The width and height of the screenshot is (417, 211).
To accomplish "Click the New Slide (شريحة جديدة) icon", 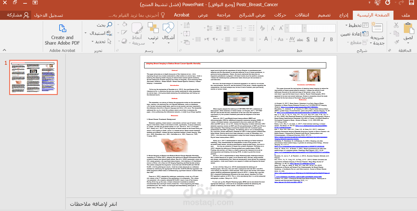I will click(x=377, y=28).
